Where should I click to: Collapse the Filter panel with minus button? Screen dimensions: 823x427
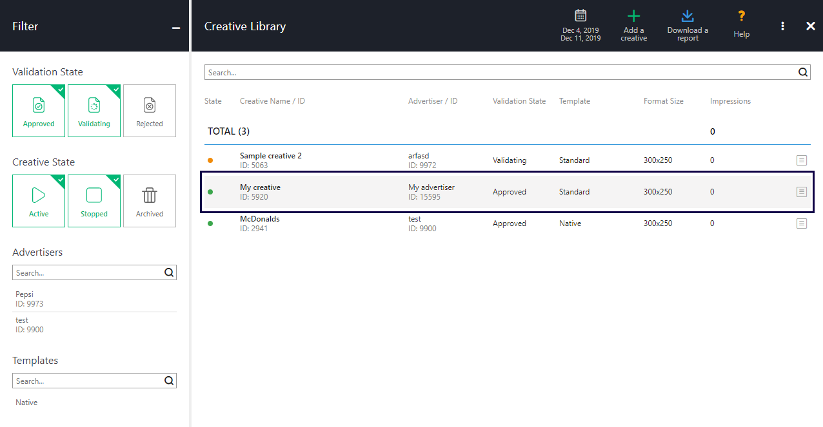(x=175, y=28)
